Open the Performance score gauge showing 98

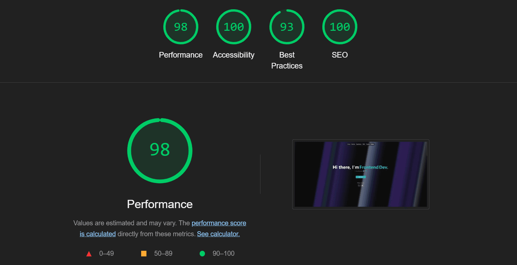pos(181,27)
